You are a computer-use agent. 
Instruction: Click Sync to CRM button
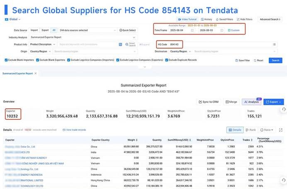209,102
